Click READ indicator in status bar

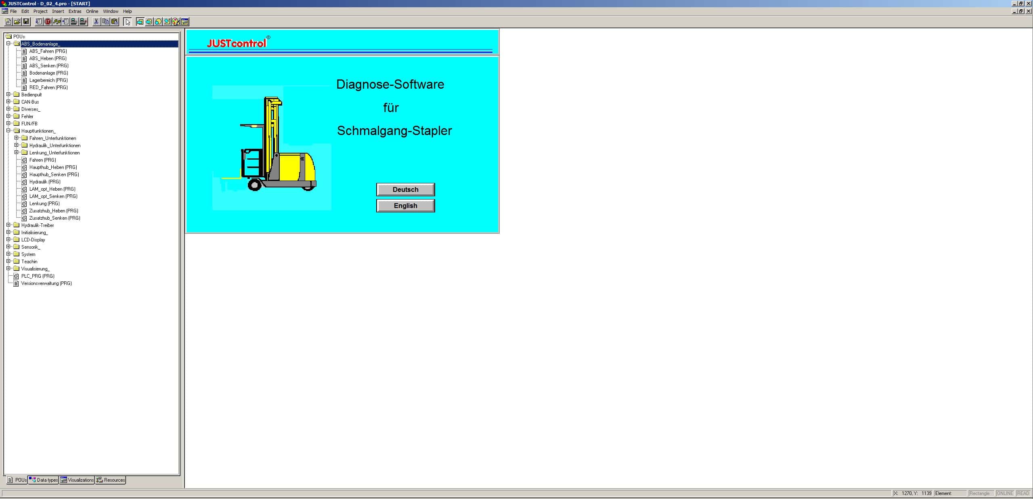1023,493
